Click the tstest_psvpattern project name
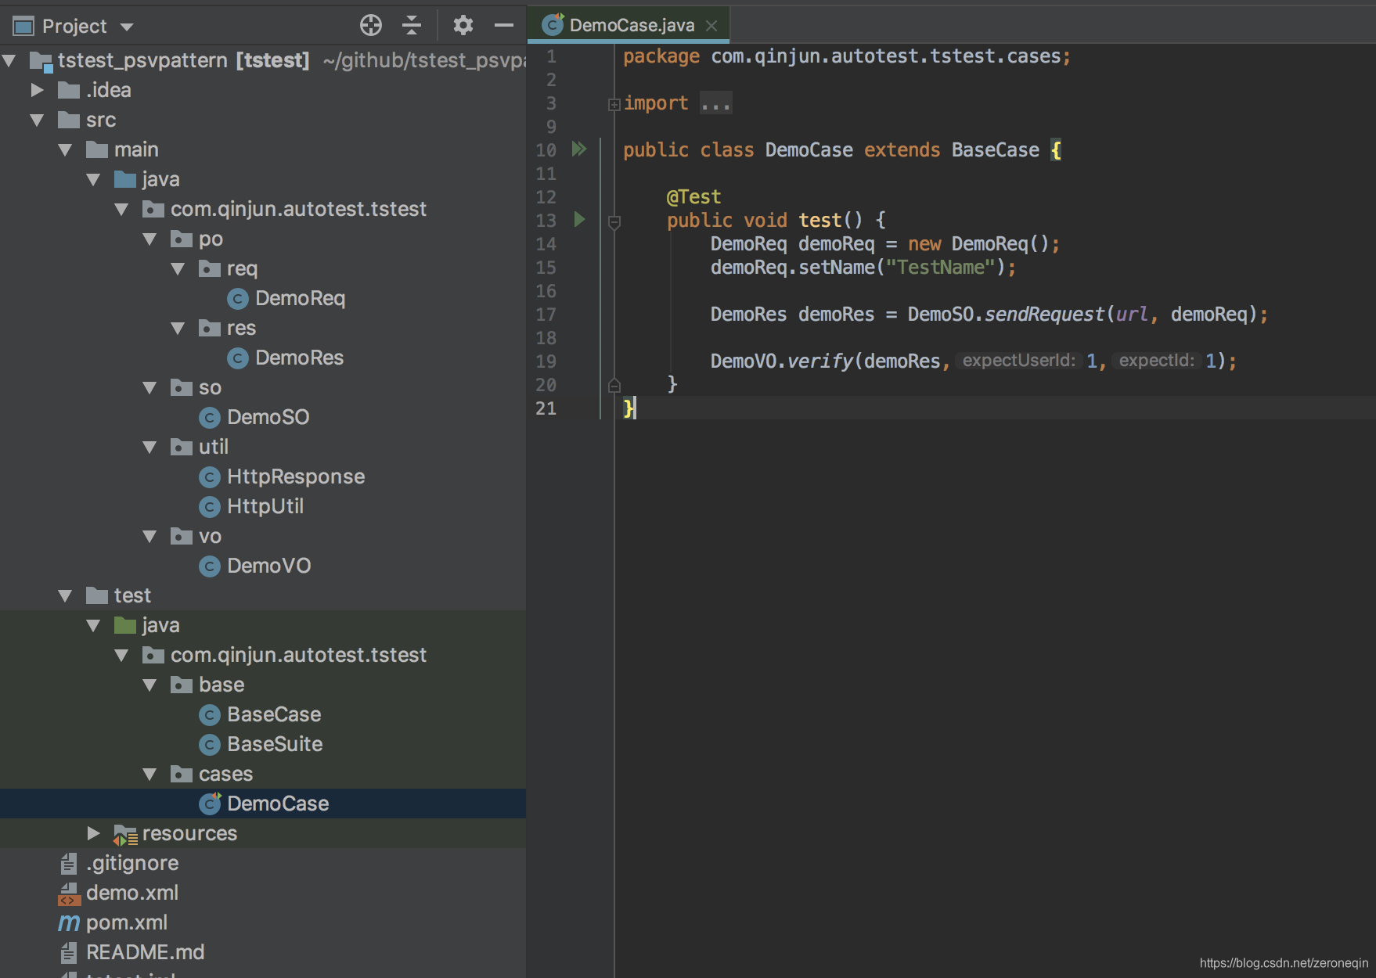This screenshot has width=1376, height=978. click(x=142, y=60)
